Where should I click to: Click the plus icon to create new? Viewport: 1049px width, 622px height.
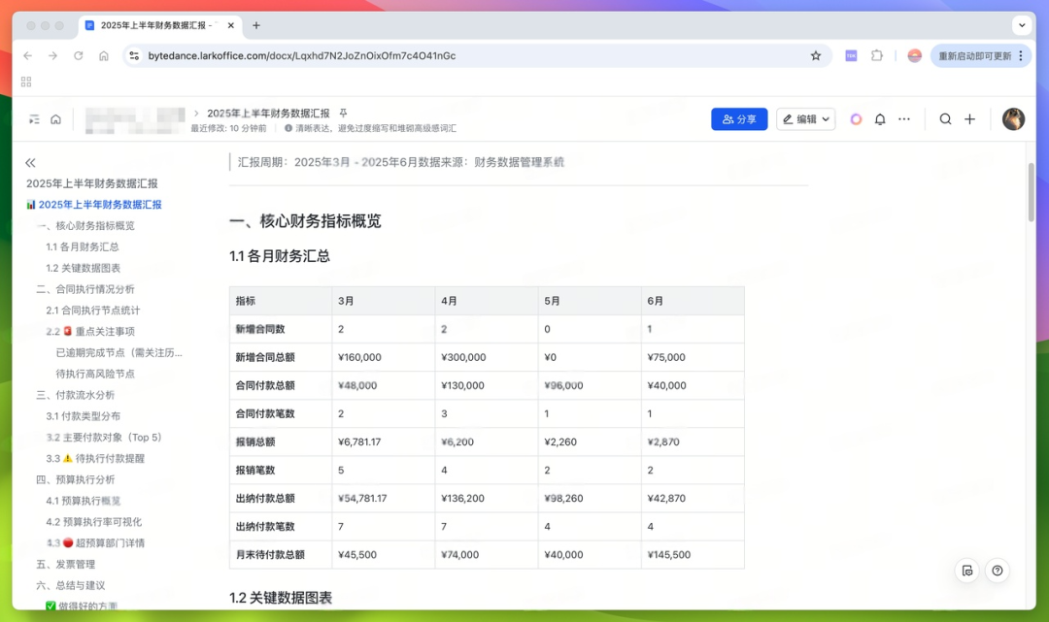[x=969, y=119]
